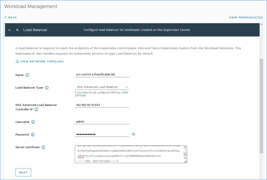Click the info icon beside Server Certificate
This screenshot has width=267, height=180.
[x=43, y=147]
